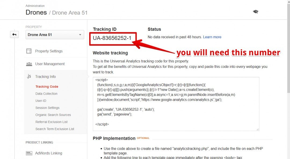
Task: Open Data Collection settings
Action: click(46, 94)
